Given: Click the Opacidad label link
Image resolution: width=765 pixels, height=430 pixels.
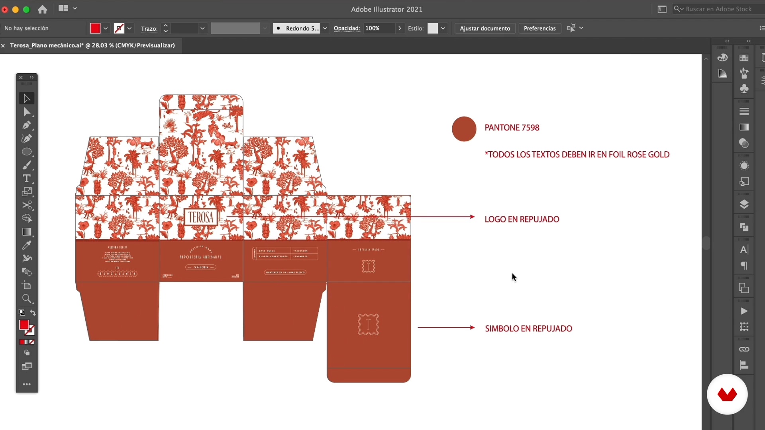Looking at the screenshot, I should tap(347, 28).
